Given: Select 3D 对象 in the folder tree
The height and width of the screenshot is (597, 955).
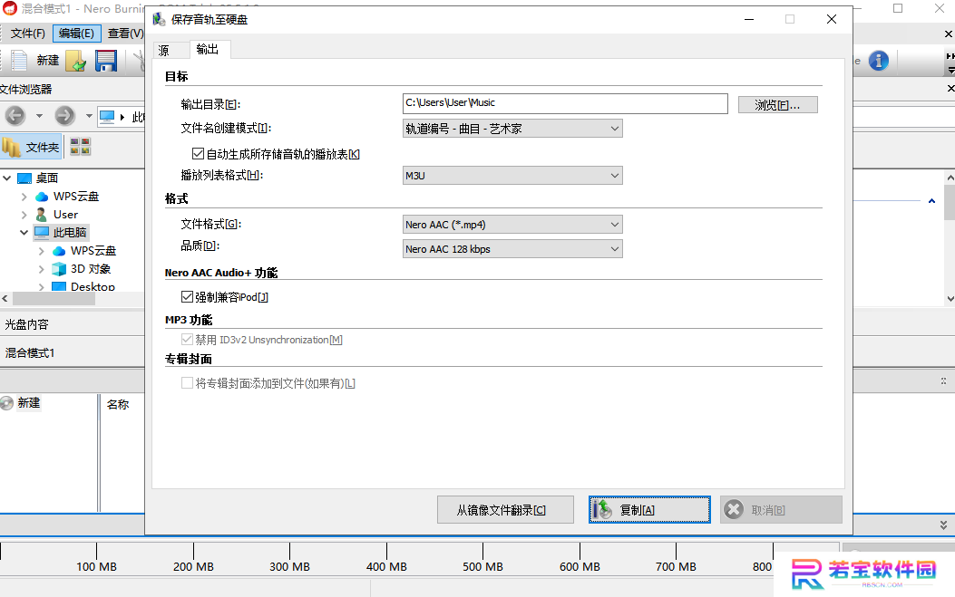Looking at the screenshot, I should pyautogui.click(x=91, y=269).
